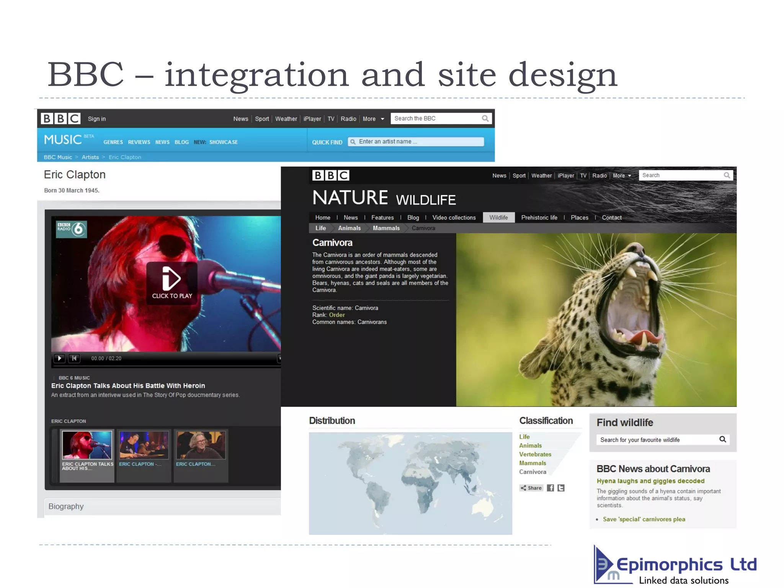Open Weather in BBC Music top navigation

pos(286,119)
